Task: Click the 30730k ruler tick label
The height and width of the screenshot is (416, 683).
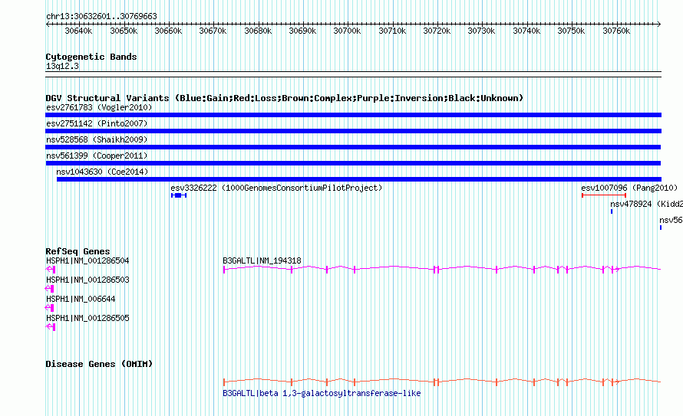Action: [x=481, y=31]
